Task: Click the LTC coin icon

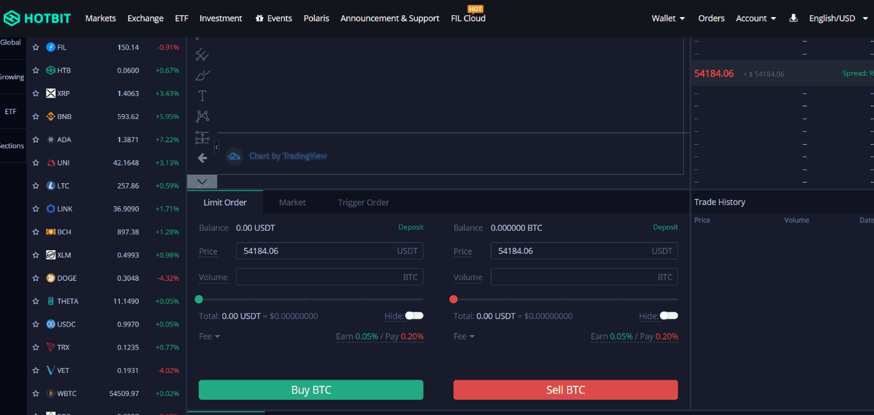Action: pyautogui.click(x=51, y=186)
